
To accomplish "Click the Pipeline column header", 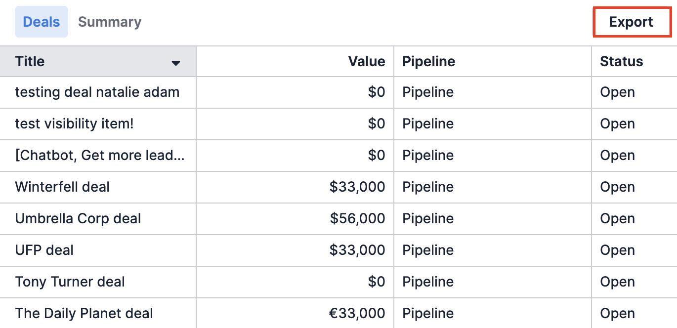I will [x=428, y=61].
